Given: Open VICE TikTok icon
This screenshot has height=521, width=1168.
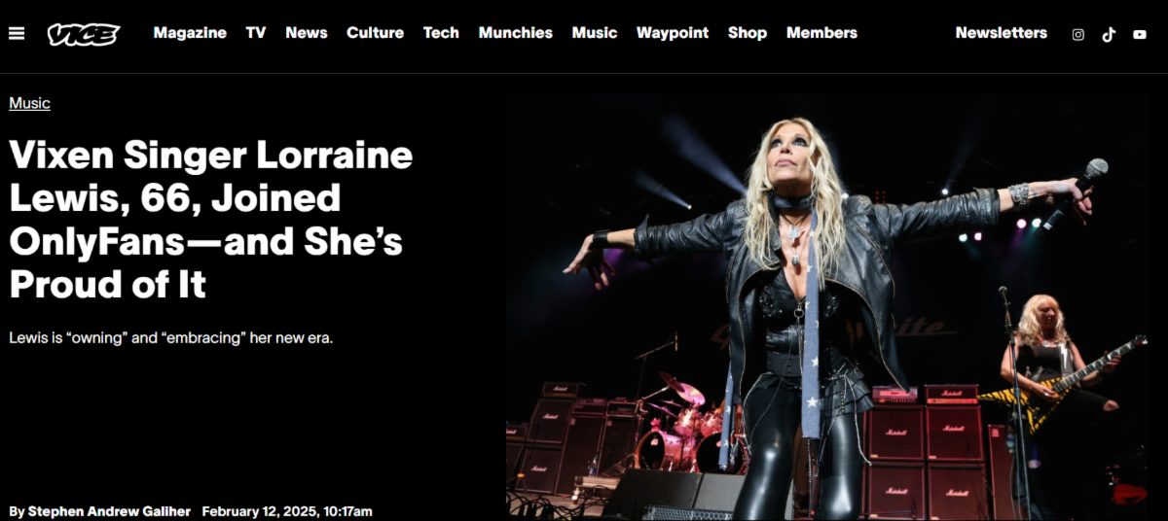Looking at the screenshot, I should click(x=1109, y=34).
